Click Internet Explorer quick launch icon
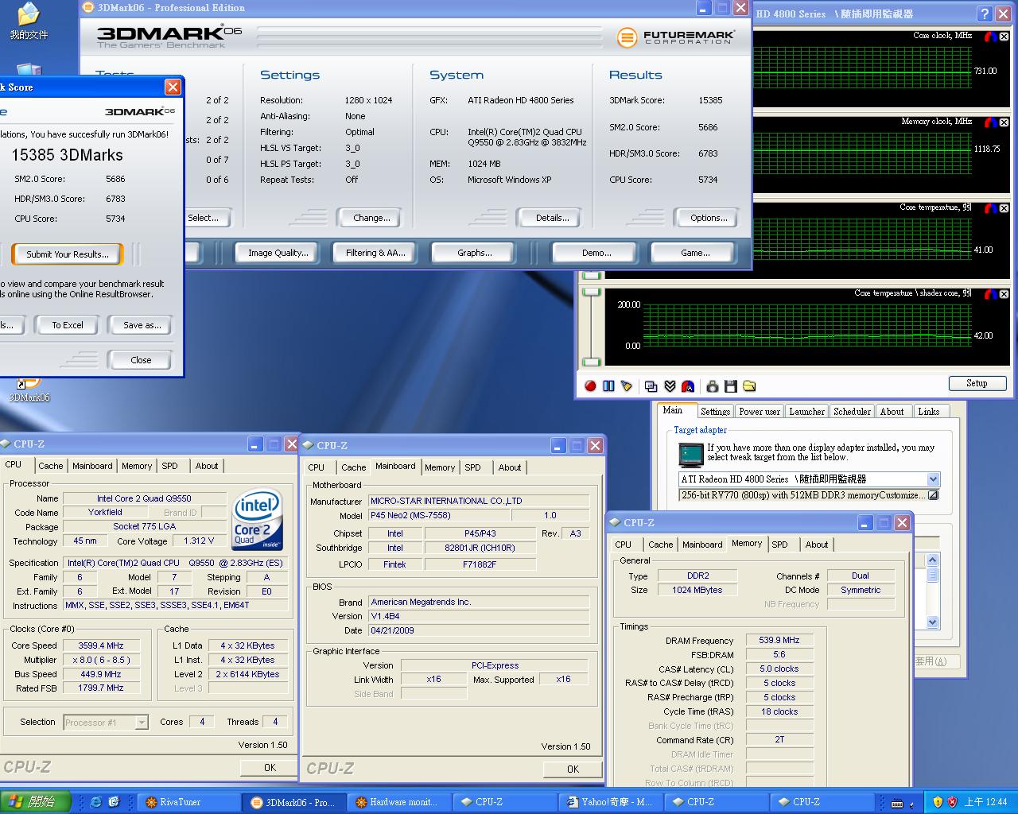The height and width of the screenshot is (814, 1018). (96, 802)
